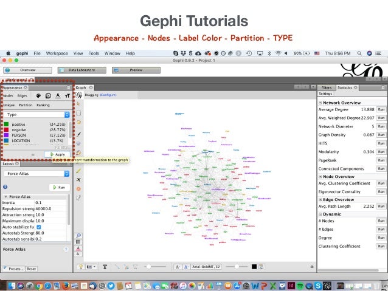Screen dimensions: 388x291
Task: Select the color palette icon in Appearance
Action: [x=38, y=95]
